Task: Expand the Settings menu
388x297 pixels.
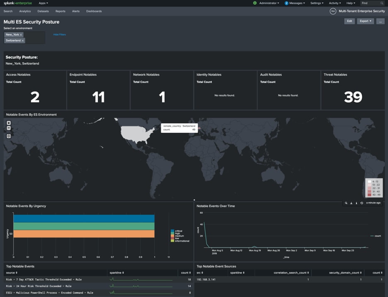Action: pos(317,3)
